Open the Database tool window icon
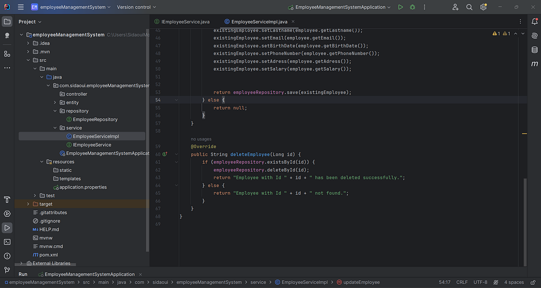Viewport: 541px width, 288px height. pos(535,50)
